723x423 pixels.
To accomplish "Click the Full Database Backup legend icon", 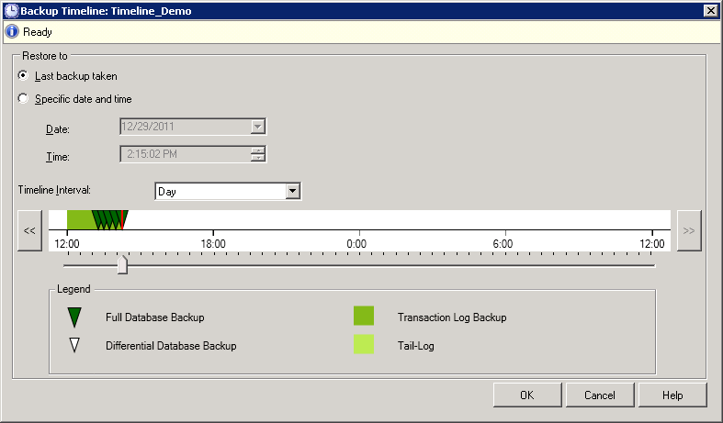I will [75, 317].
